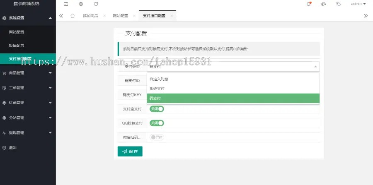
Task: Close the 添加商品 tab
Action: [104, 16]
